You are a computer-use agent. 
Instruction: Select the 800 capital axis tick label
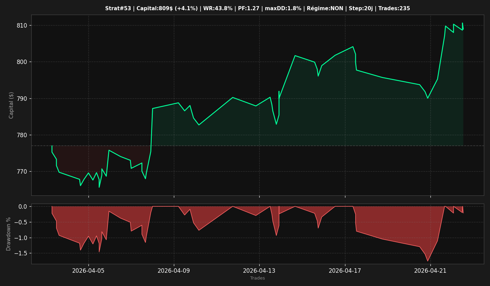pos(22,62)
